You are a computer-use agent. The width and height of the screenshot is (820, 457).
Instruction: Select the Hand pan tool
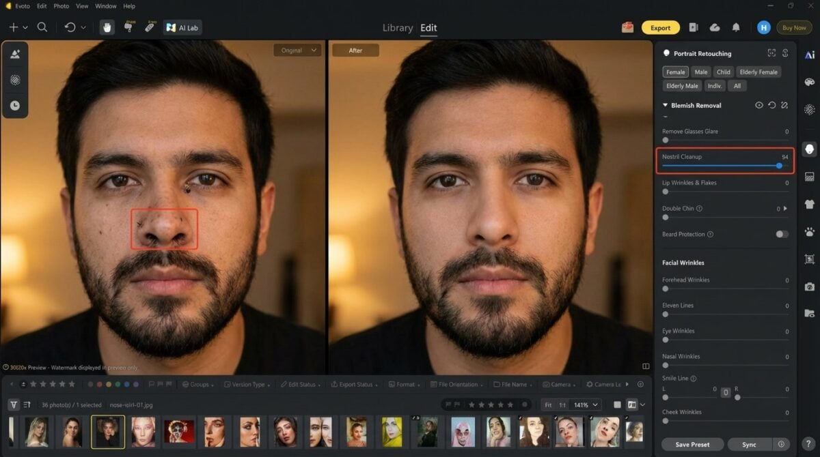tap(107, 27)
